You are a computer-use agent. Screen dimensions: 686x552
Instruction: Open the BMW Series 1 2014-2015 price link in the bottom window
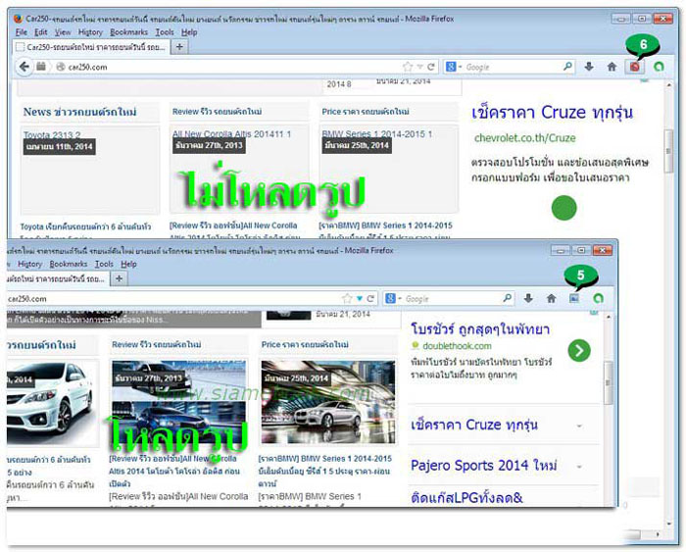324,471
